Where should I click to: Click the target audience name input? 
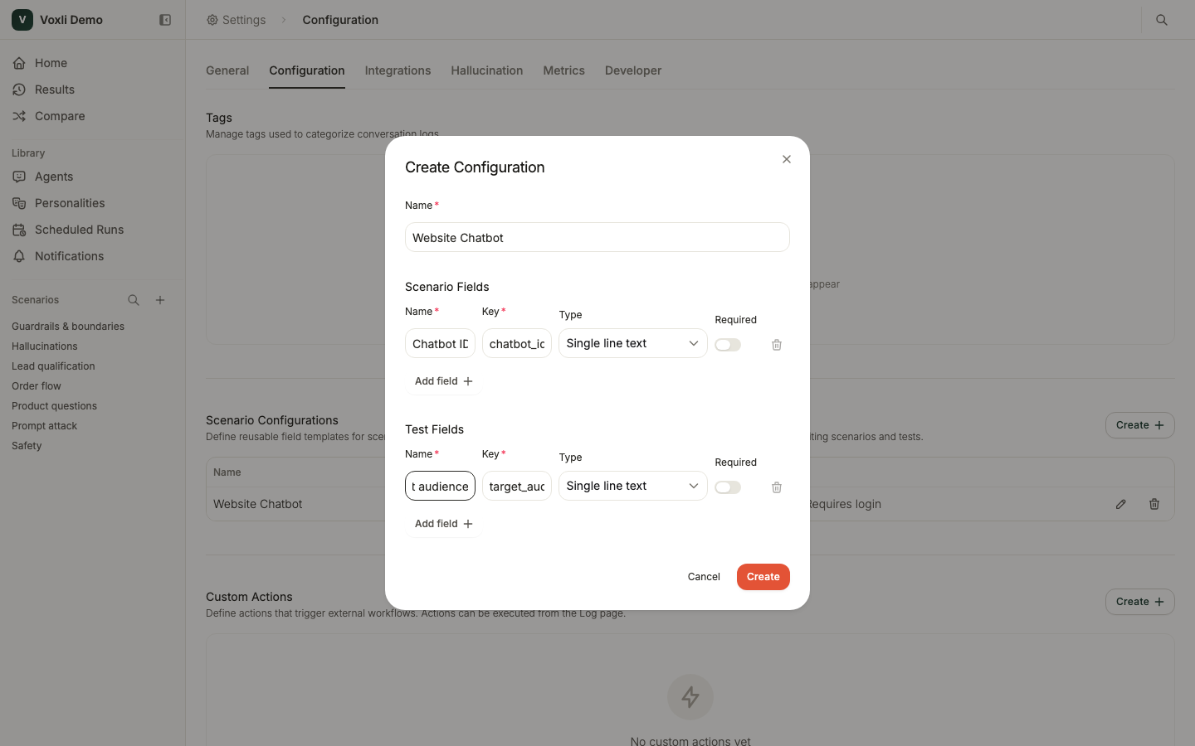click(440, 486)
